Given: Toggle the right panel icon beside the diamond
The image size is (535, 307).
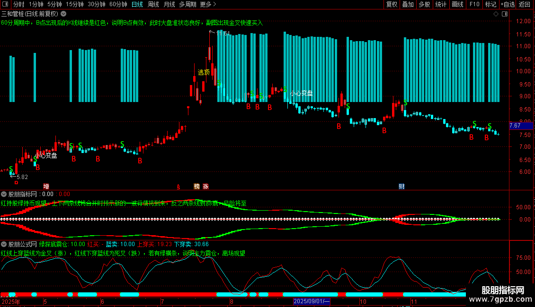Looking at the screenshot, I should (x=505, y=14).
